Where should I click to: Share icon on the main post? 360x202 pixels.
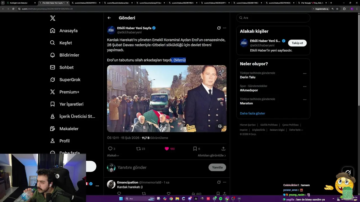click(x=223, y=149)
